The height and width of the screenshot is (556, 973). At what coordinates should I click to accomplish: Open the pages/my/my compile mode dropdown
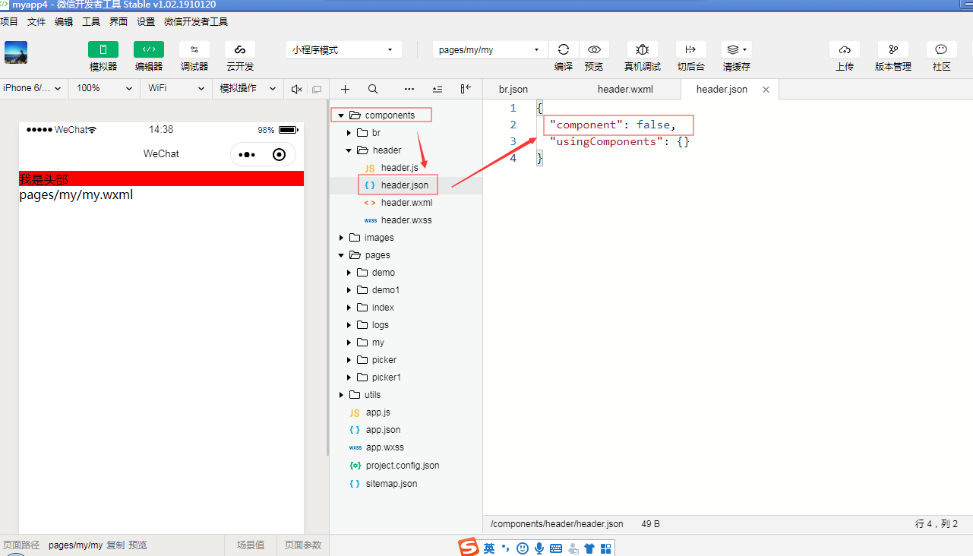tap(490, 49)
